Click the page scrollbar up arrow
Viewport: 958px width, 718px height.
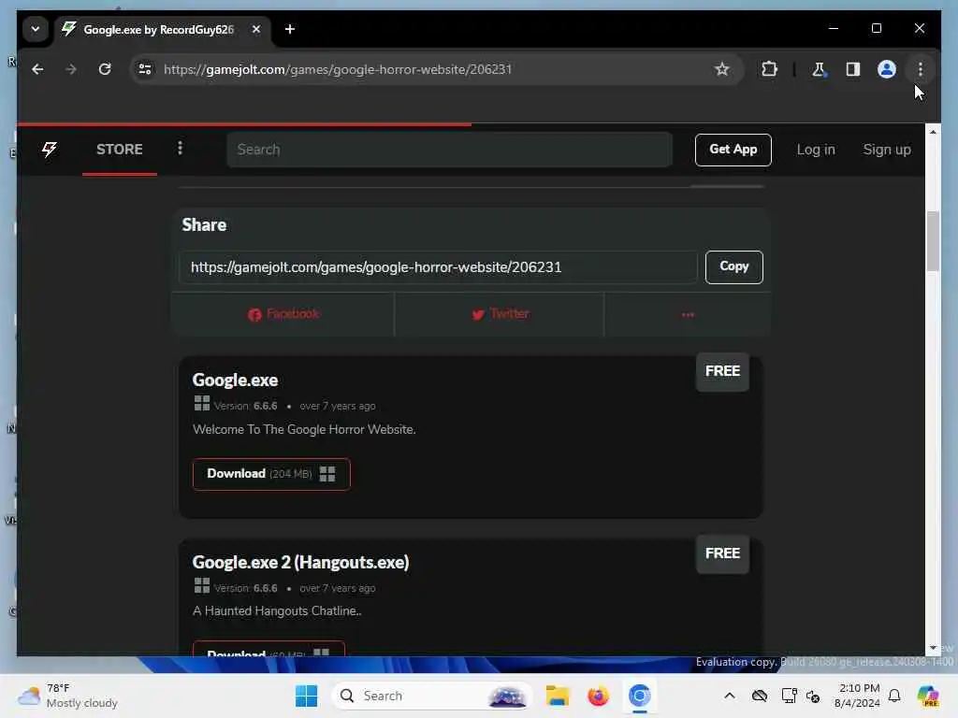coord(933,131)
